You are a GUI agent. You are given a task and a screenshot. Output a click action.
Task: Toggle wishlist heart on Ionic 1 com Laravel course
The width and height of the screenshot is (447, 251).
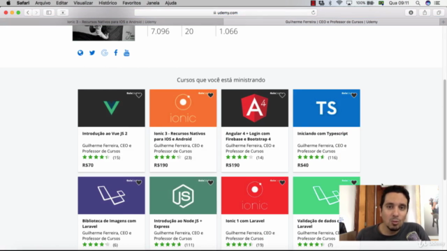[282, 183]
